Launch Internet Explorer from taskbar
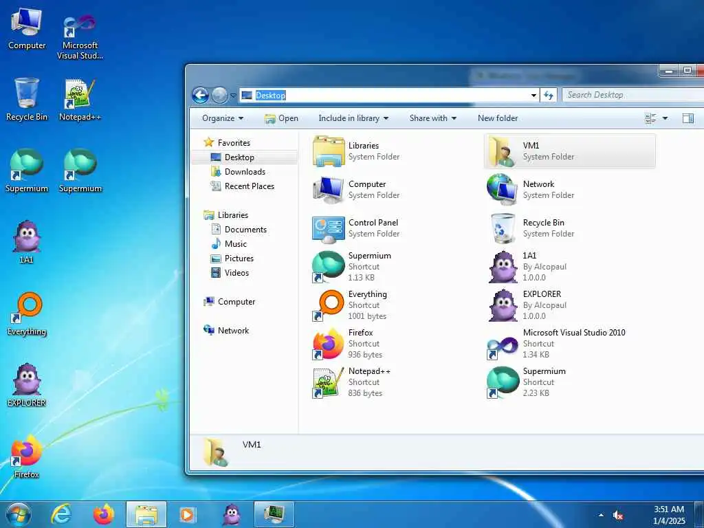The height and width of the screenshot is (528, 704). pos(61,514)
